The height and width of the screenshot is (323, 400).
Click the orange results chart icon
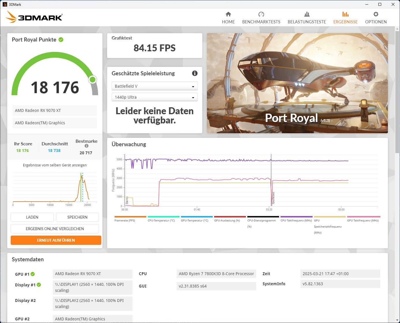[x=345, y=14]
